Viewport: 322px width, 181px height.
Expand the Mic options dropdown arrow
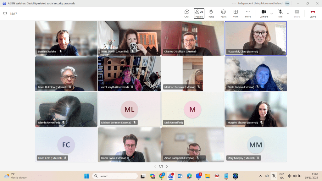tap(288, 14)
